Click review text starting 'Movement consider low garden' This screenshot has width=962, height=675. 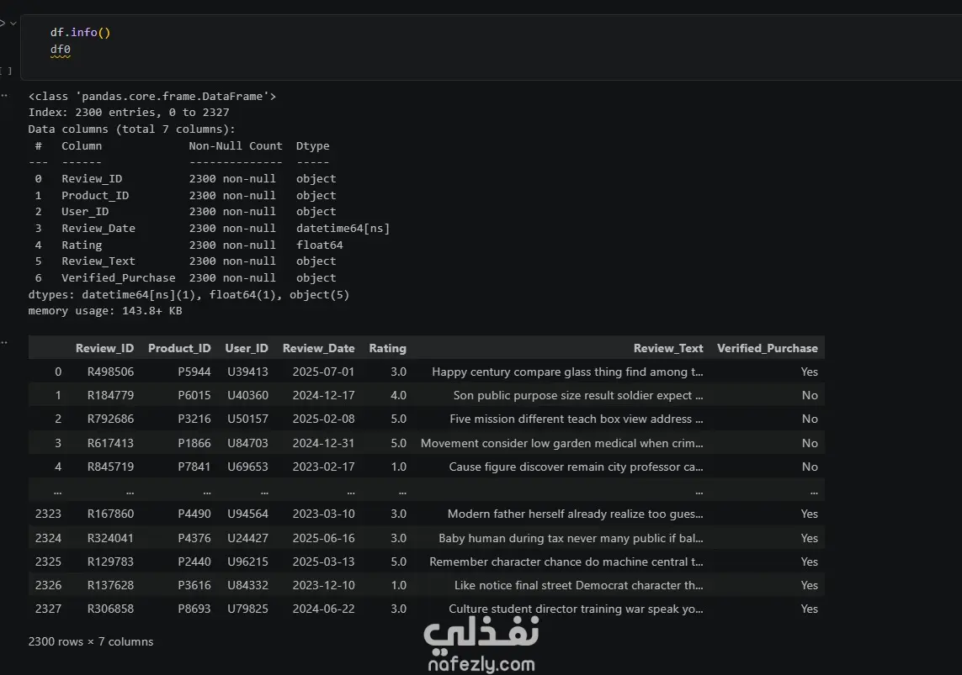click(562, 443)
